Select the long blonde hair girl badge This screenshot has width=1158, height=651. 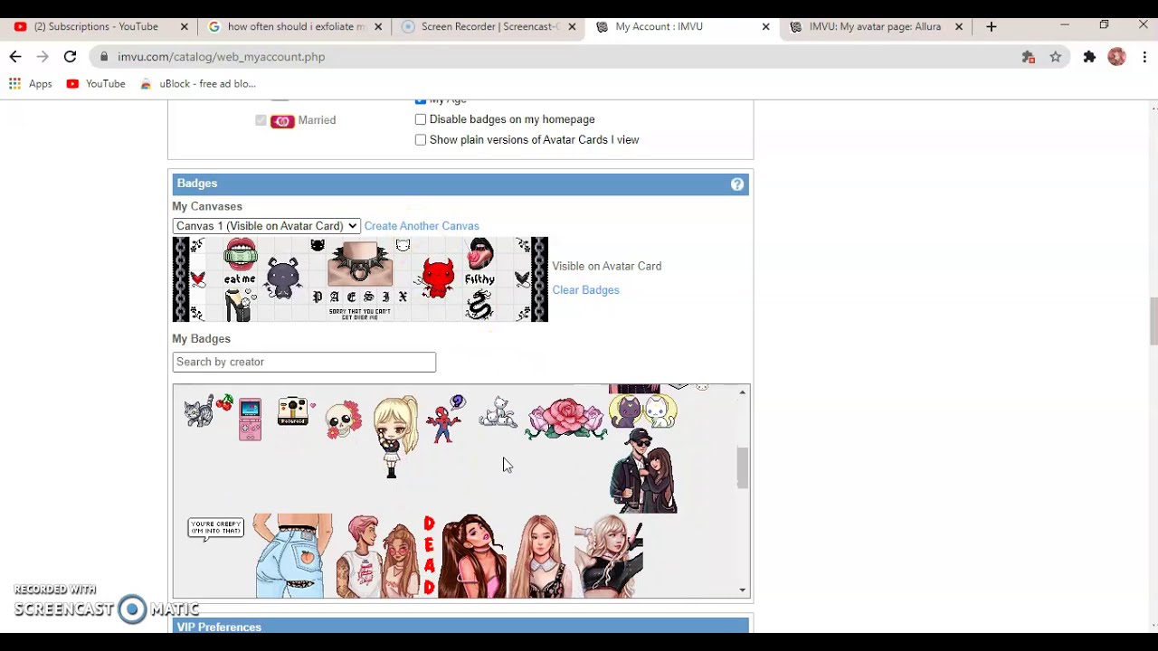pos(540,556)
